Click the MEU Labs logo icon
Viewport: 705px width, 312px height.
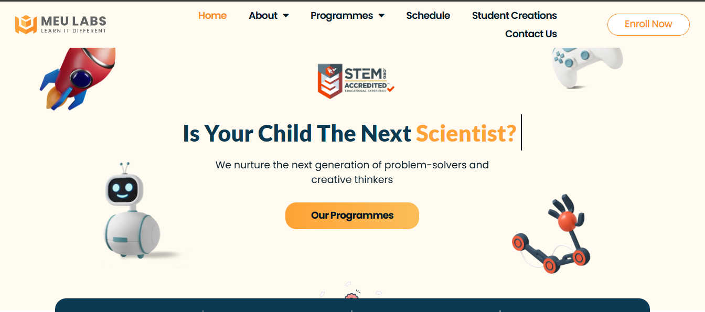click(26, 24)
